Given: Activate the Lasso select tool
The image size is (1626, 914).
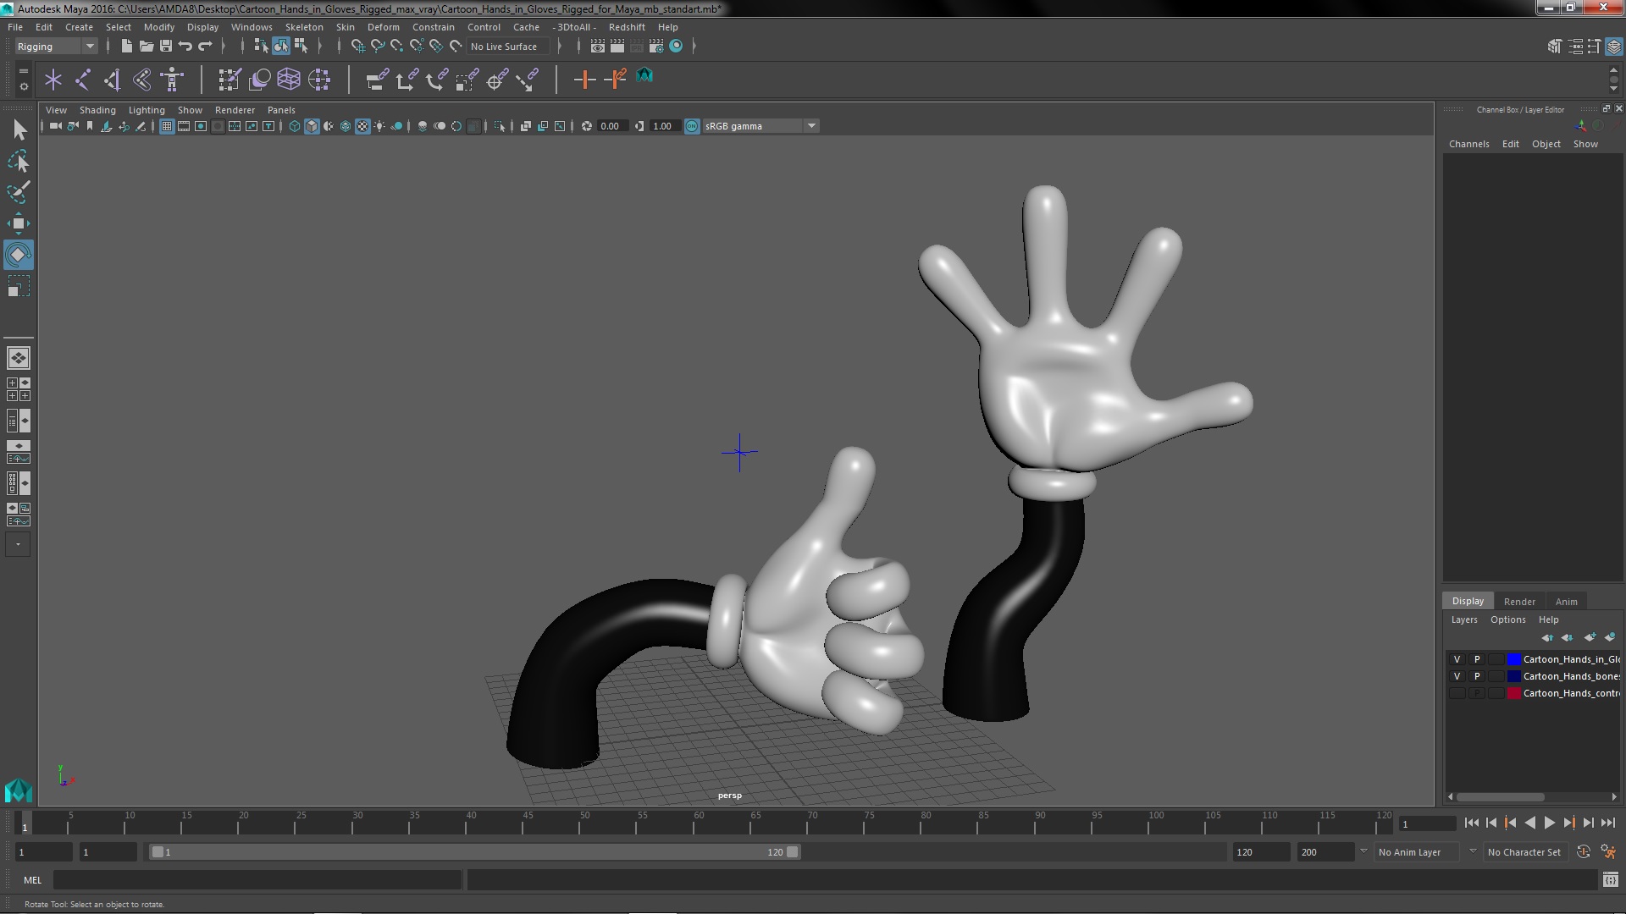Looking at the screenshot, I should (x=19, y=161).
